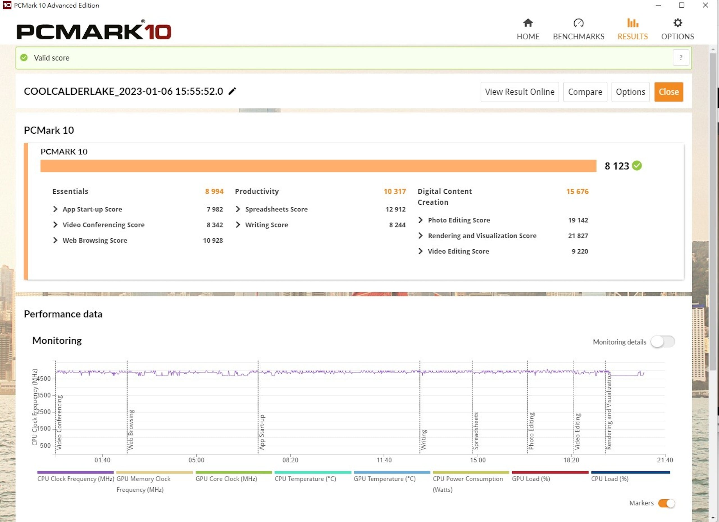Open the result Options button
The image size is (719, 522).
[630, 92]
